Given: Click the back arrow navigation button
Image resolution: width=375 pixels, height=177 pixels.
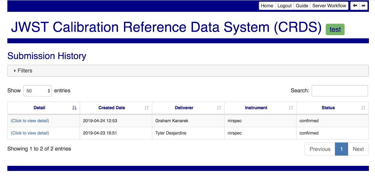Looking at the screenshot, I should point(355,6).
